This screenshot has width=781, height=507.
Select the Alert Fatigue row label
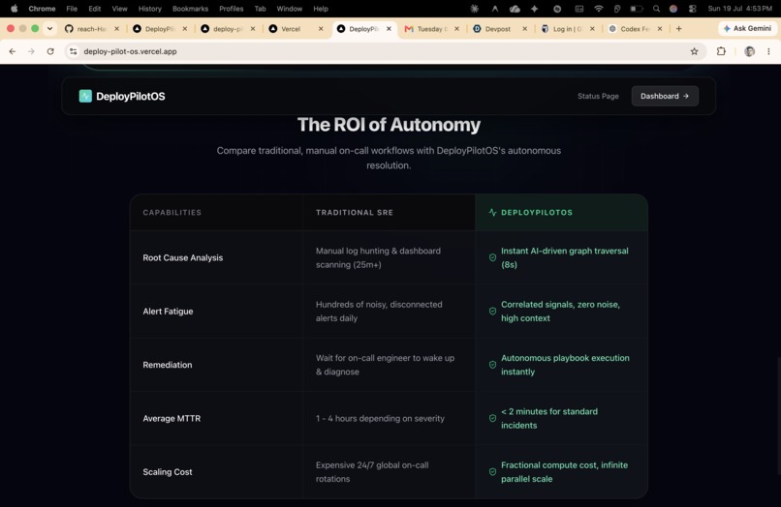168,312
